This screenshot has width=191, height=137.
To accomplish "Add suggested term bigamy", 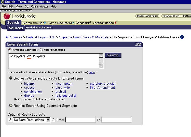I will point(29,84).
